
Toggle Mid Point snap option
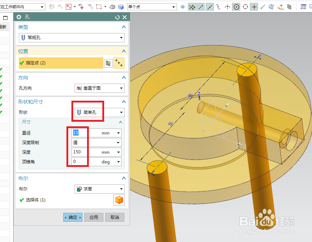210,7
